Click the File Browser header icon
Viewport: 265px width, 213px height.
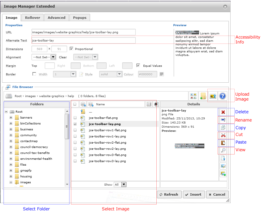click(8, 87)
